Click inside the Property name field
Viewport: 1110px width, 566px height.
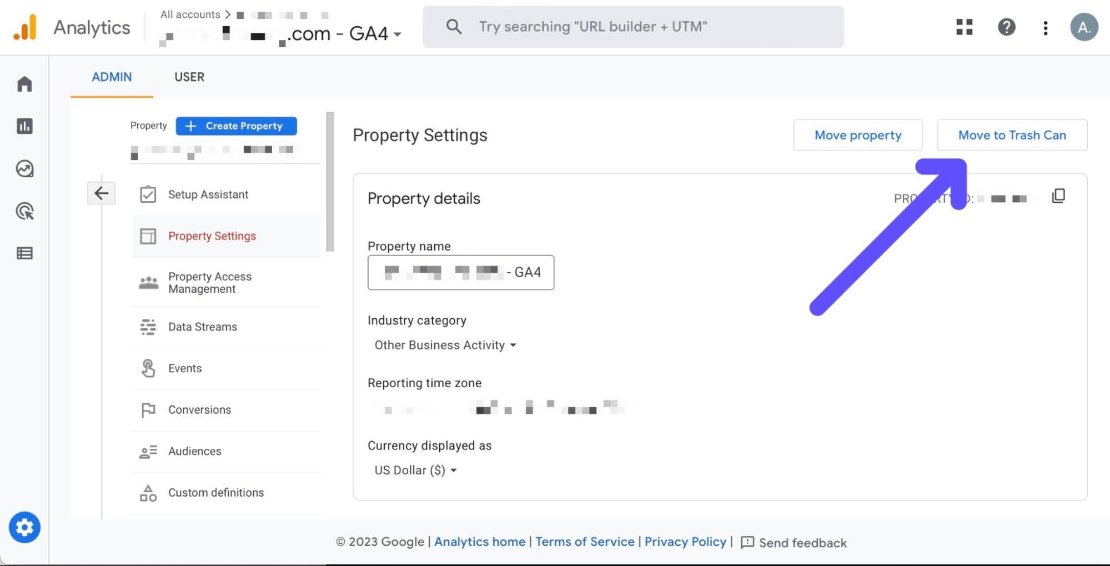[x=460, y=272]
